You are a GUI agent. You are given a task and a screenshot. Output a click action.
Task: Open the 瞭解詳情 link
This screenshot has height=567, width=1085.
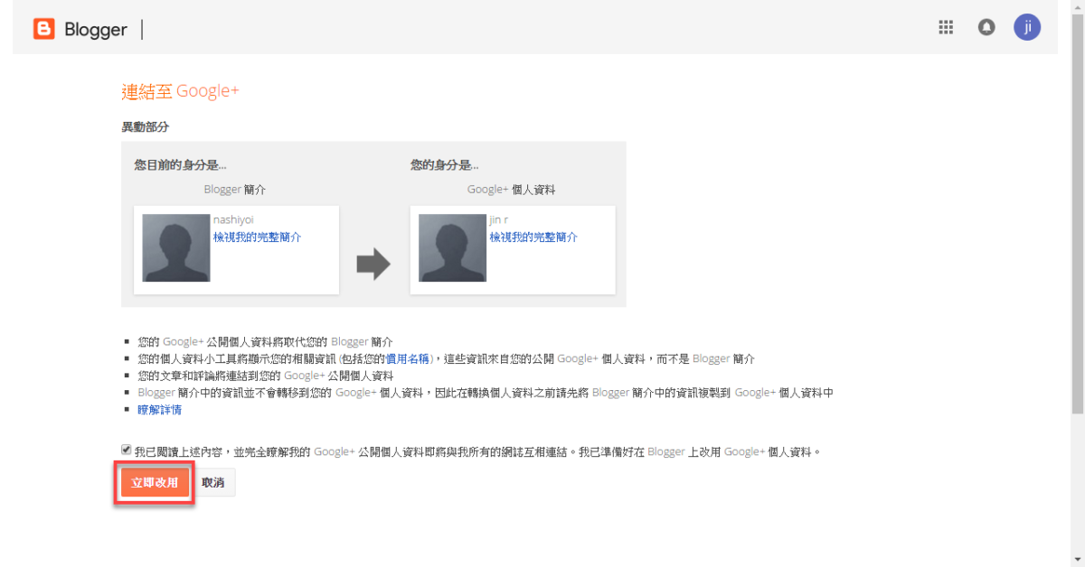pyautogui.click(x=159, y=409)
